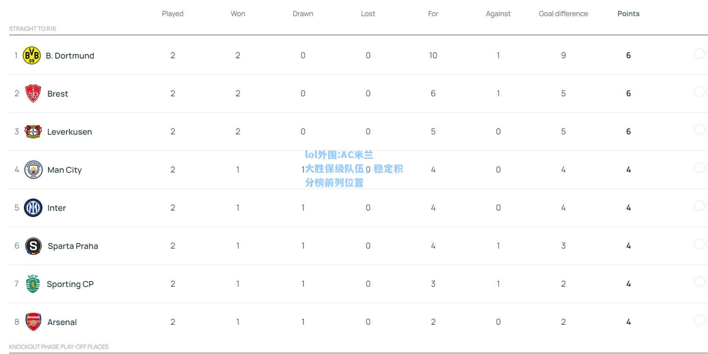Click the Arsenal club crest
The height and width of the screenshot is (354, 708).
pyautogui.click(x=33, y=322)
